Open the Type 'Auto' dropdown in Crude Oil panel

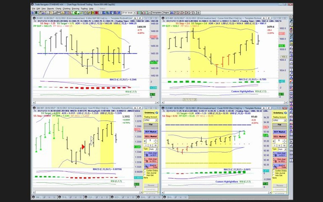tap(285, 149)
